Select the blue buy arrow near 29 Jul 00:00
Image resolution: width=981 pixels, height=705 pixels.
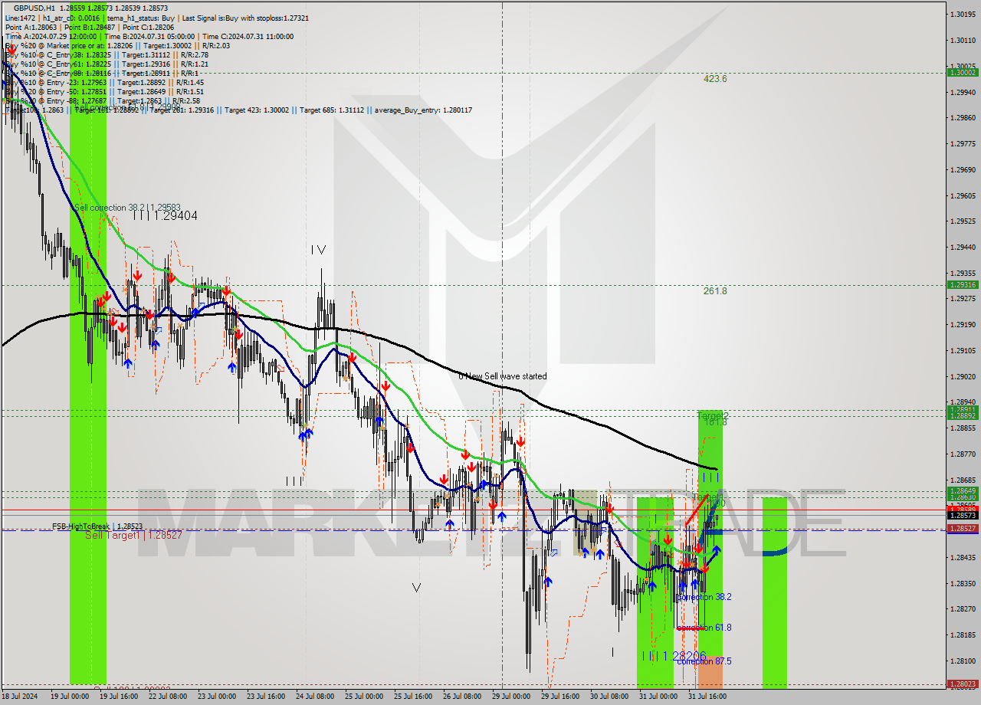502,516
